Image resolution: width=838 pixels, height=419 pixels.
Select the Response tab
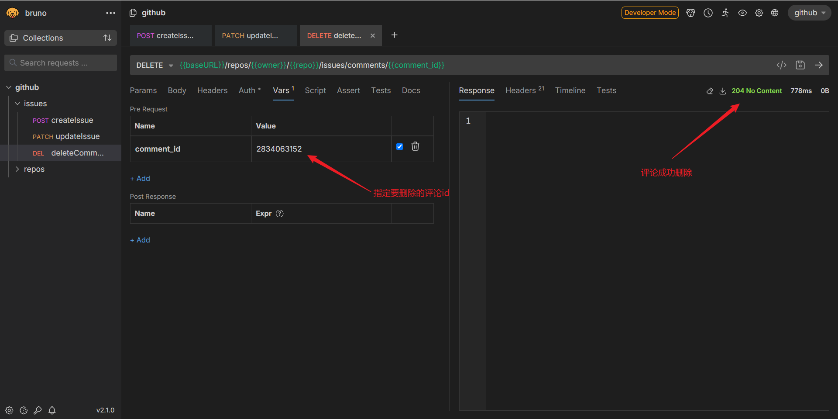[x=477, y=90]
